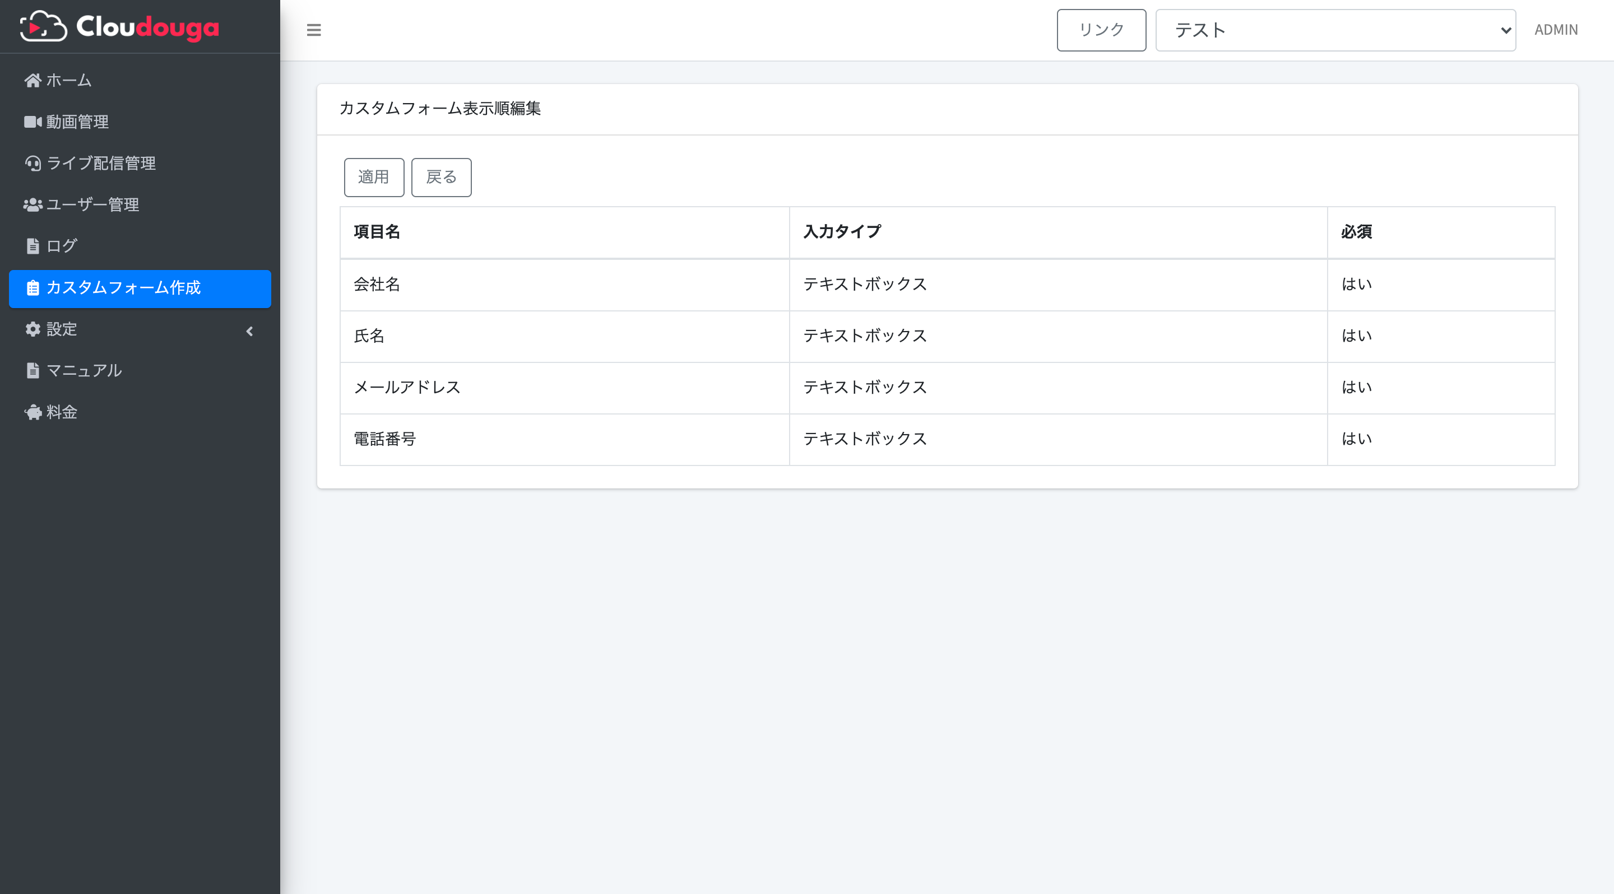Open the 設定 sidebar entry
Viewport: 1614px width, 894px height.
click(x=140, y=329)
